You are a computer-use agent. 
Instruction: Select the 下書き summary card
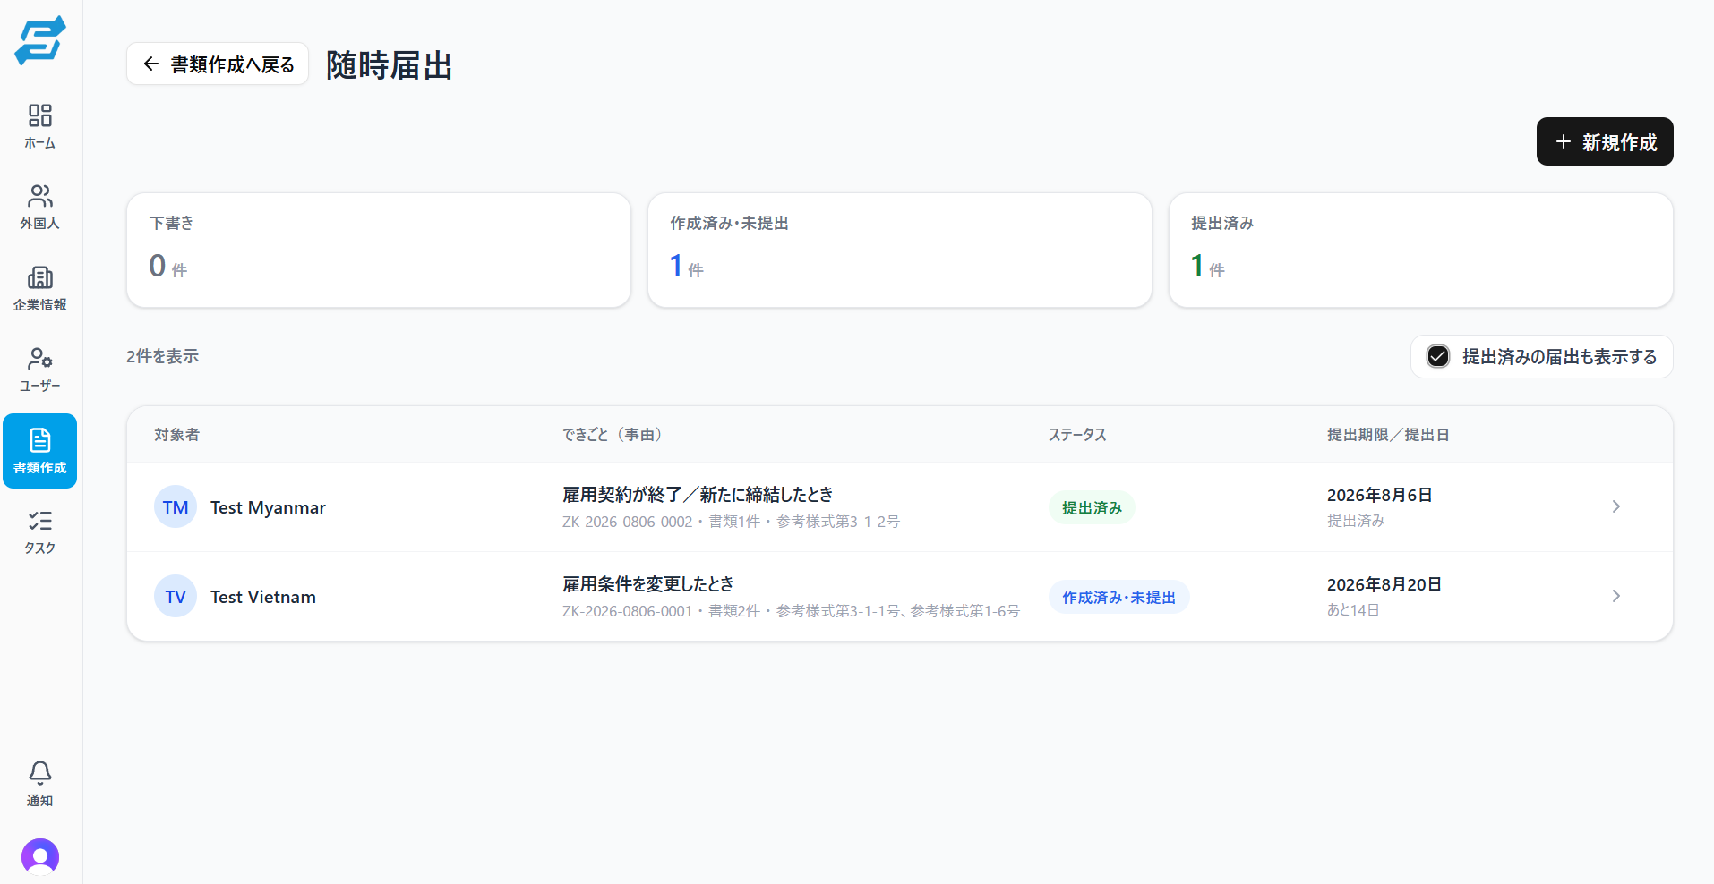[379, 251]
